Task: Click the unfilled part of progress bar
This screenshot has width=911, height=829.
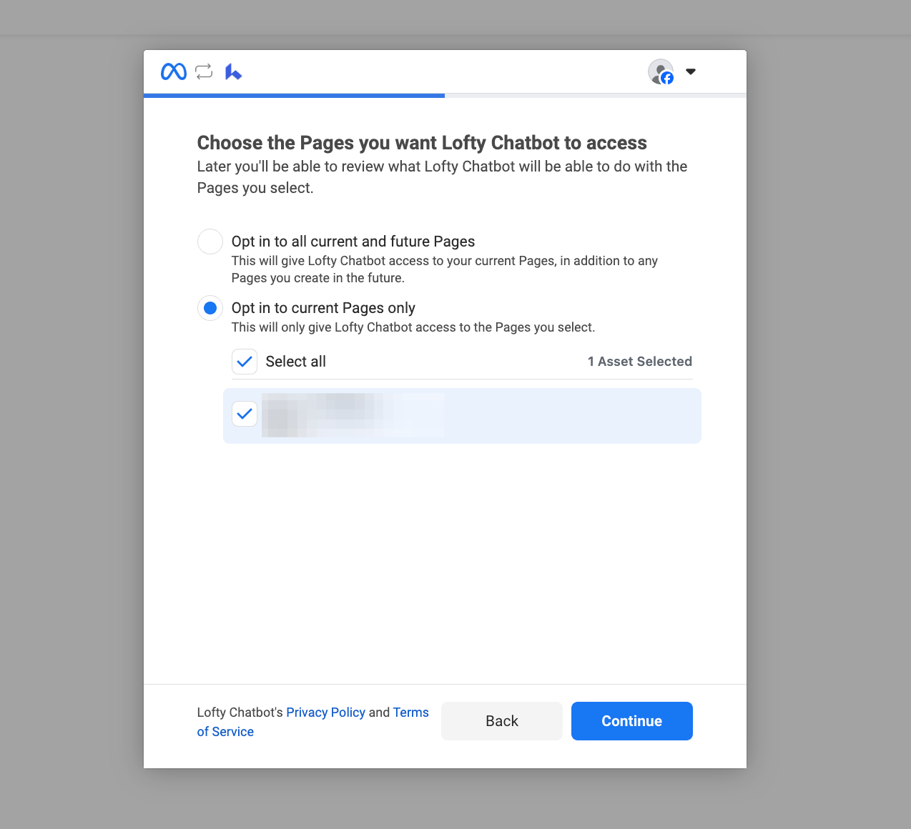Action: (596, 95)
